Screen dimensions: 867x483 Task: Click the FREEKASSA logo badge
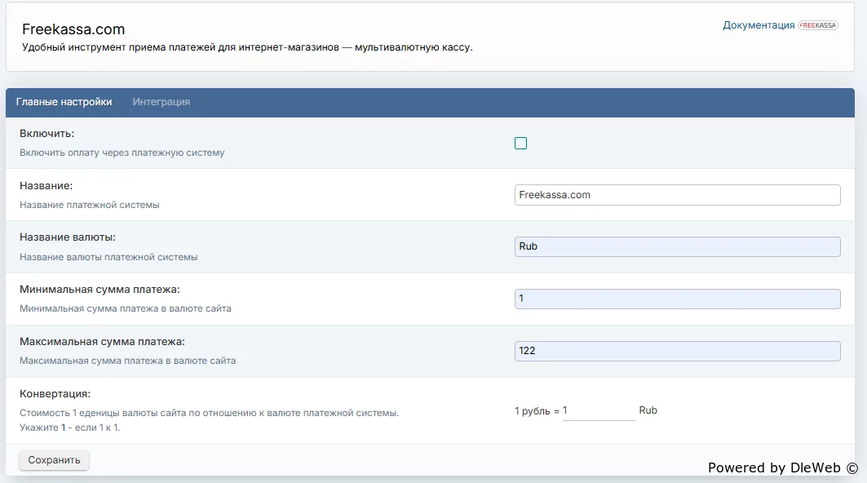click(x=818, y=25)
